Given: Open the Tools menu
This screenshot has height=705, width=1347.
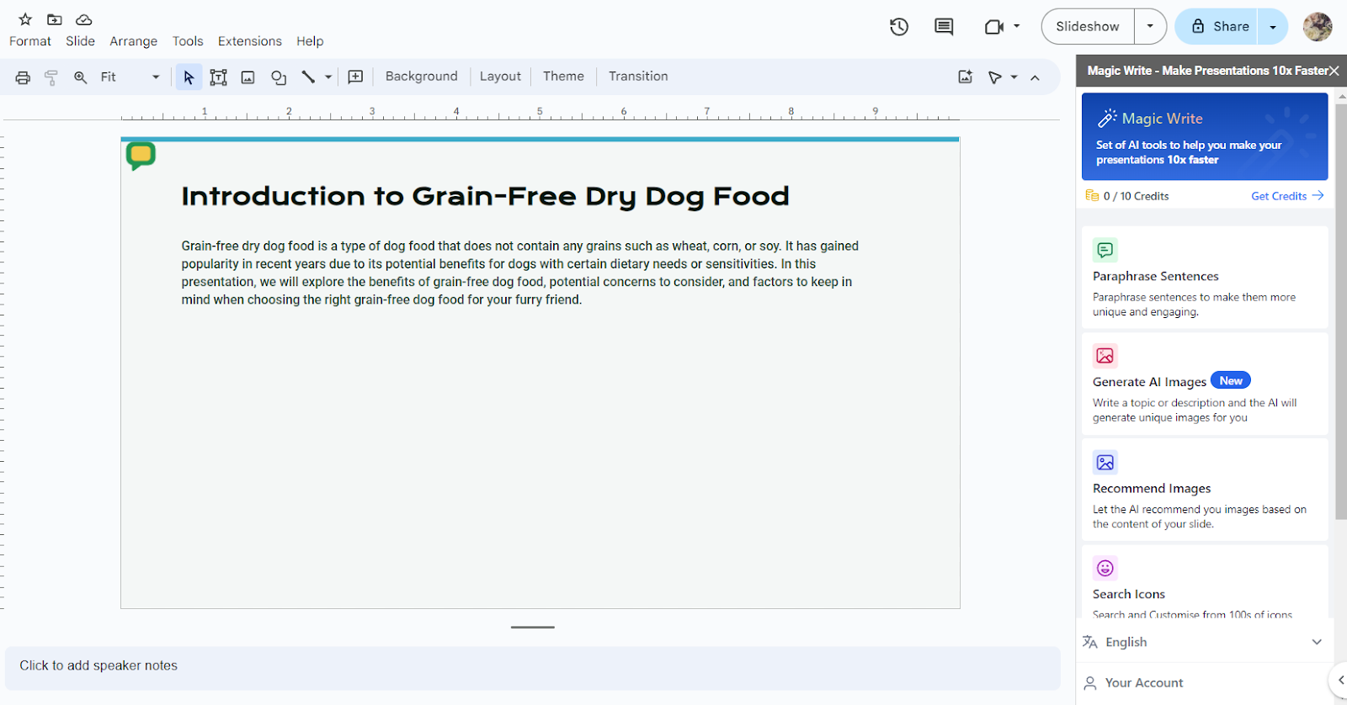Looking at the screenshot, I should click(188, 41).
